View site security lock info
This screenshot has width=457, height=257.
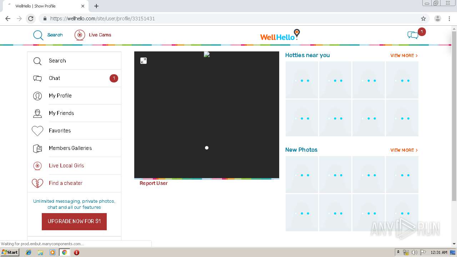coord(45,19)
